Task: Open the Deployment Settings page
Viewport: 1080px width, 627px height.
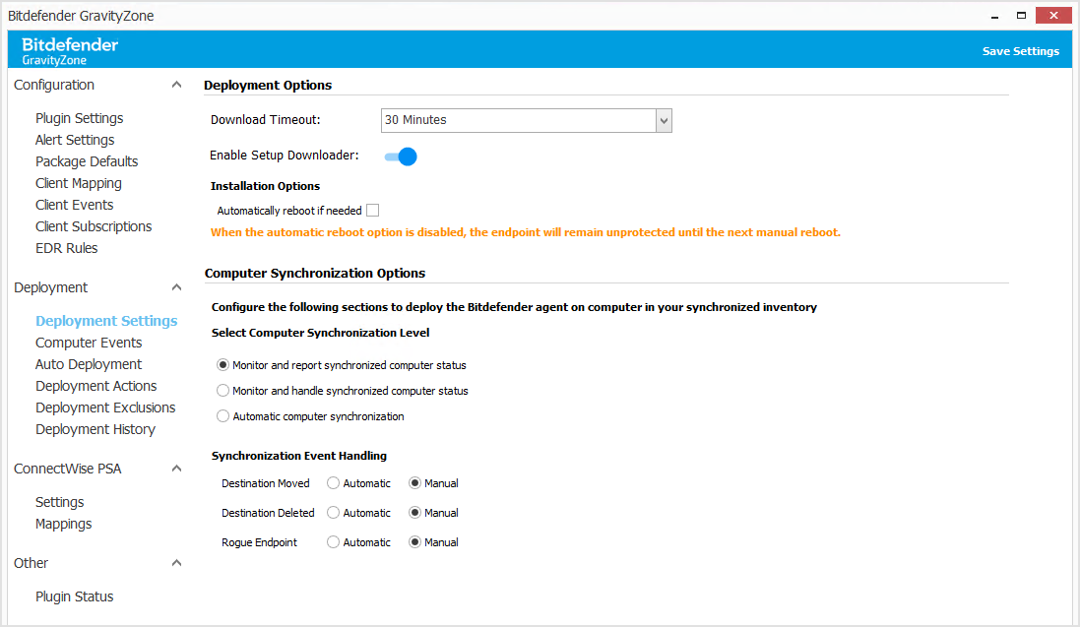Action: click(x=106, y=320)
